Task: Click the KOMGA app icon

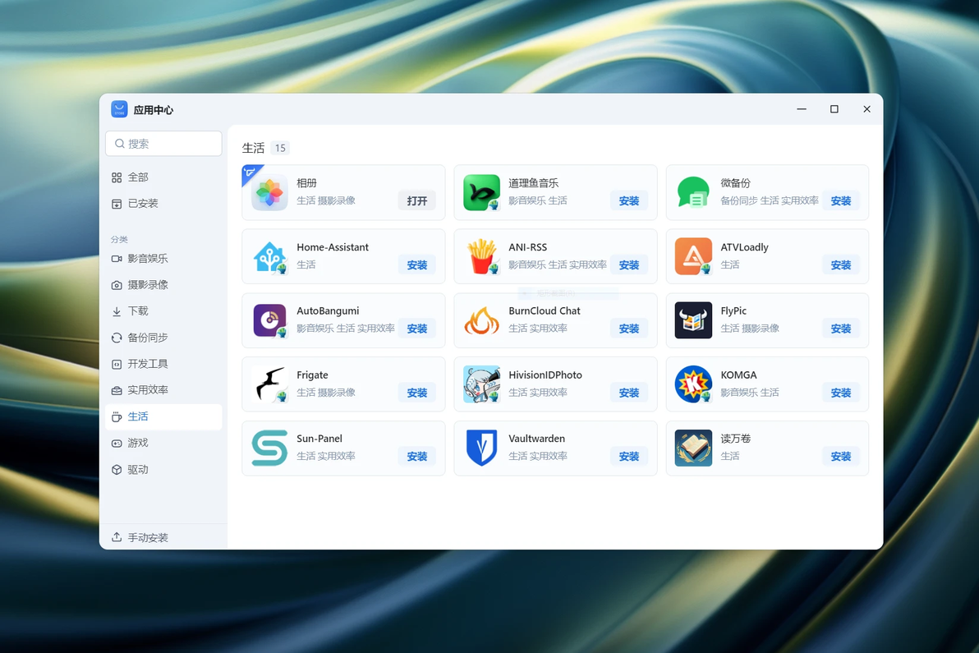Action: click(693, 384)
